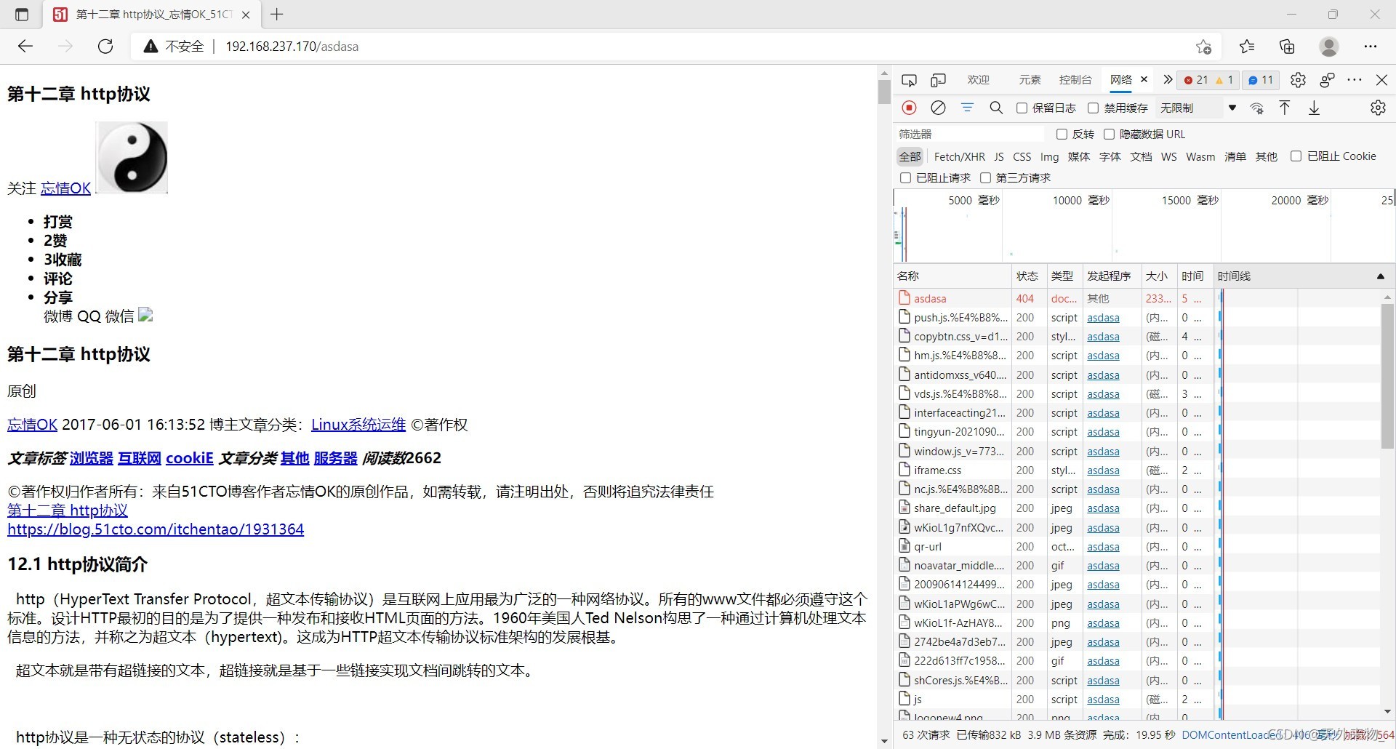1396x749 pixels.
Task: Click the yin-yang avatar image
Action: (x=132, y=158)
